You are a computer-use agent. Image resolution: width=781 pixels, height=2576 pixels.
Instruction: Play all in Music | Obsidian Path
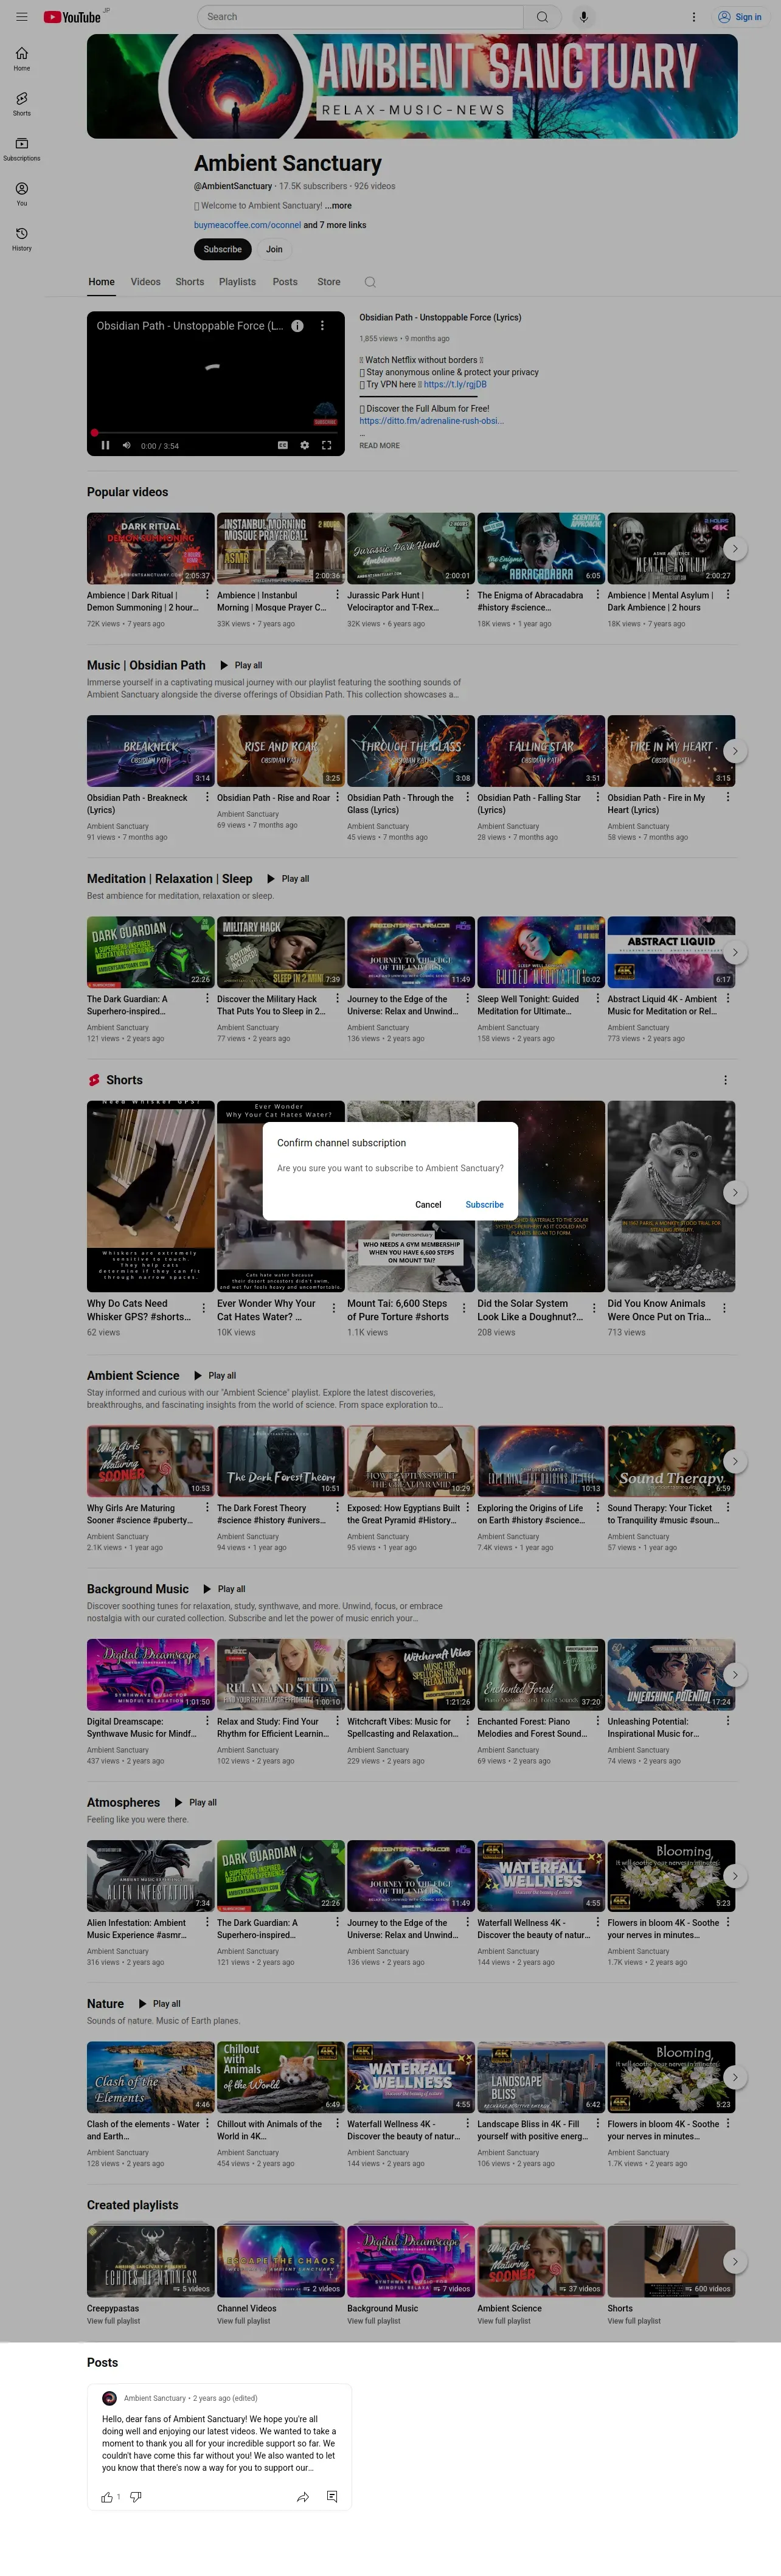[241, 665]
